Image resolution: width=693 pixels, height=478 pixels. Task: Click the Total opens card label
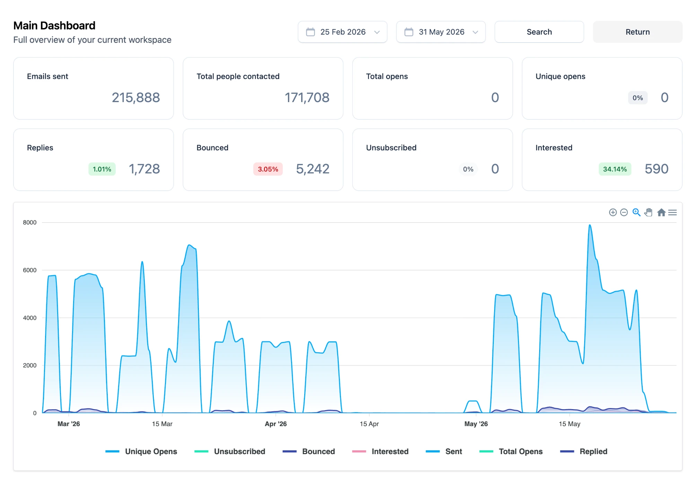(387, 76)
